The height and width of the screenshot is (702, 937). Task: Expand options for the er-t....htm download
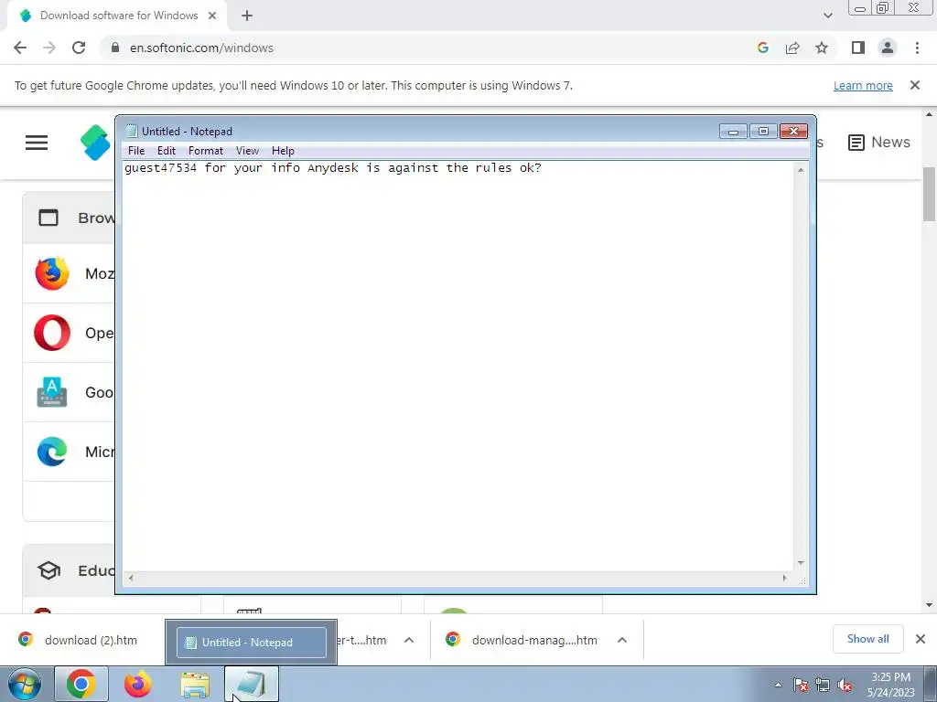(x=409, y=640)
